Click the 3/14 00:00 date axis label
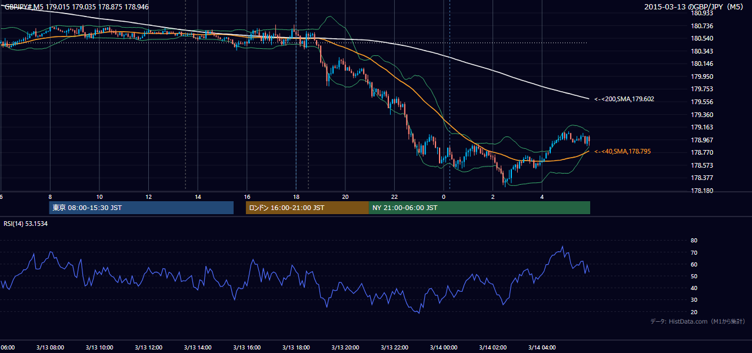Image resolution: width=752 pixels, height=353 pixels. pos(444,347)
